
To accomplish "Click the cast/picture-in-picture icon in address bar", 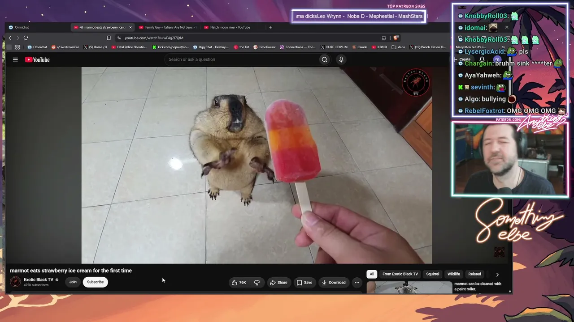I will (x=384, y=38).
